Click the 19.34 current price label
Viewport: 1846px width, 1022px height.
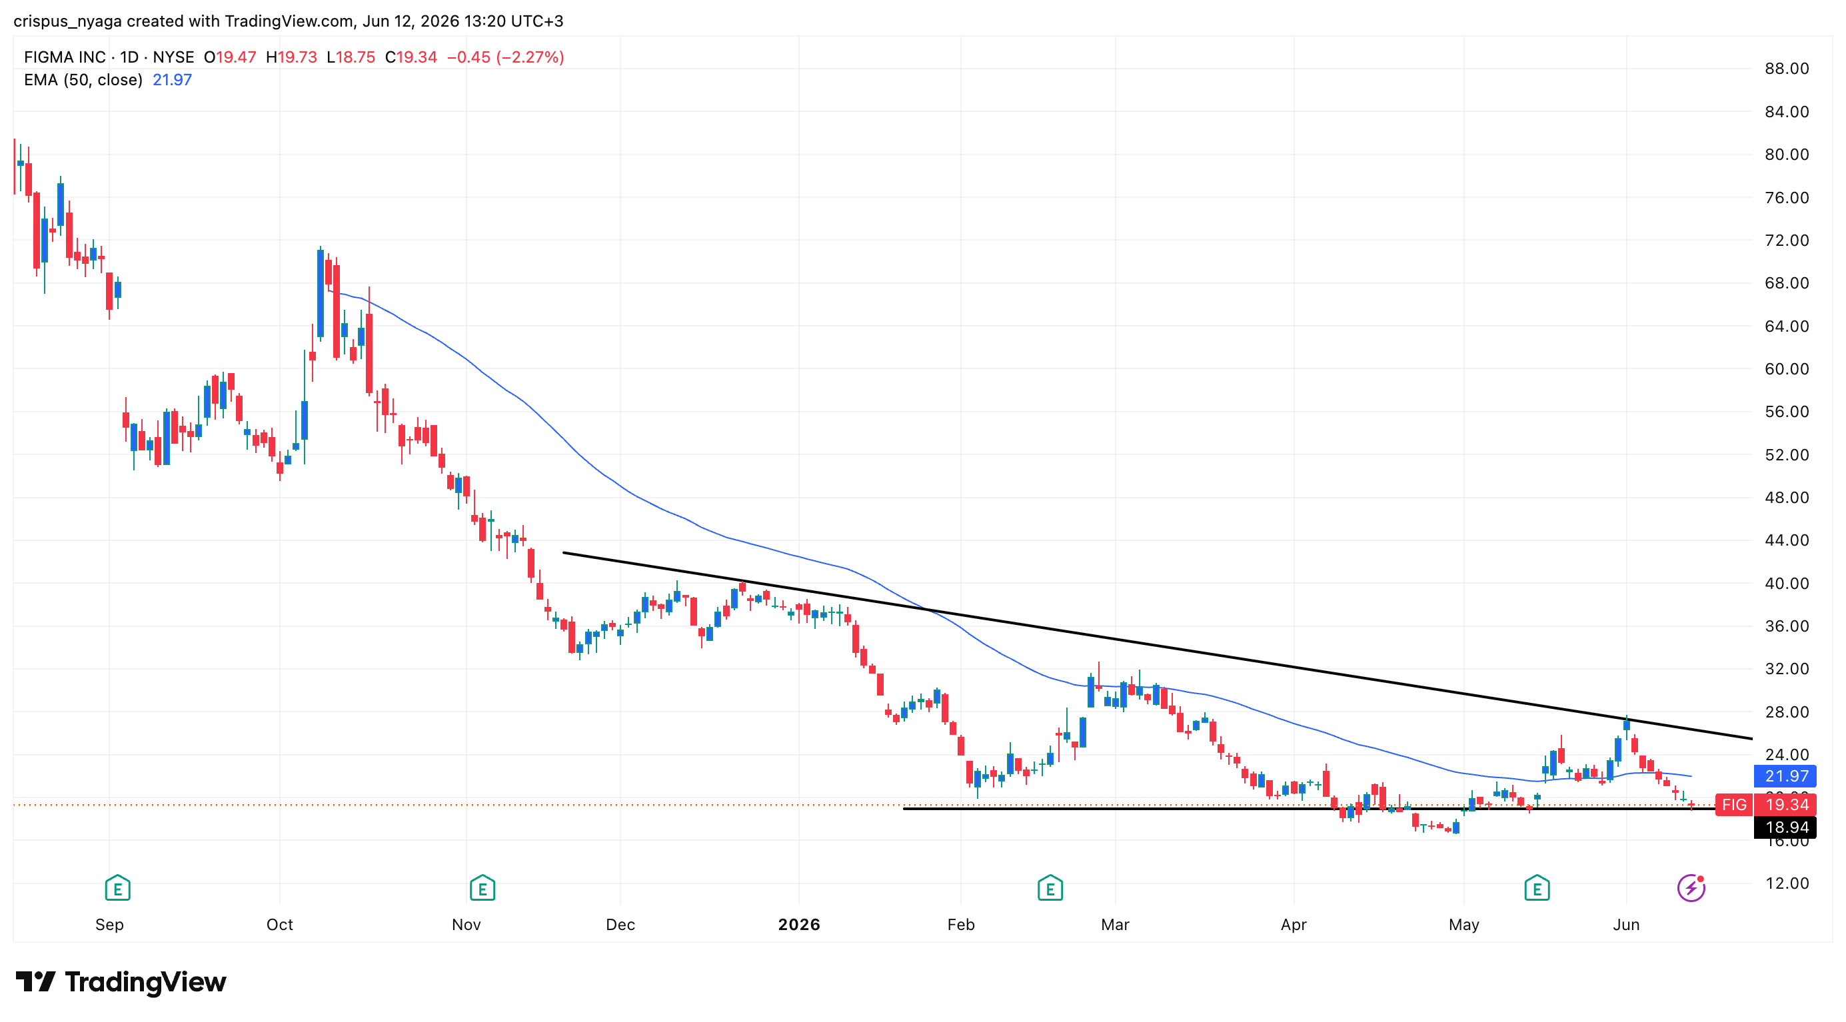click(1785, 804)
